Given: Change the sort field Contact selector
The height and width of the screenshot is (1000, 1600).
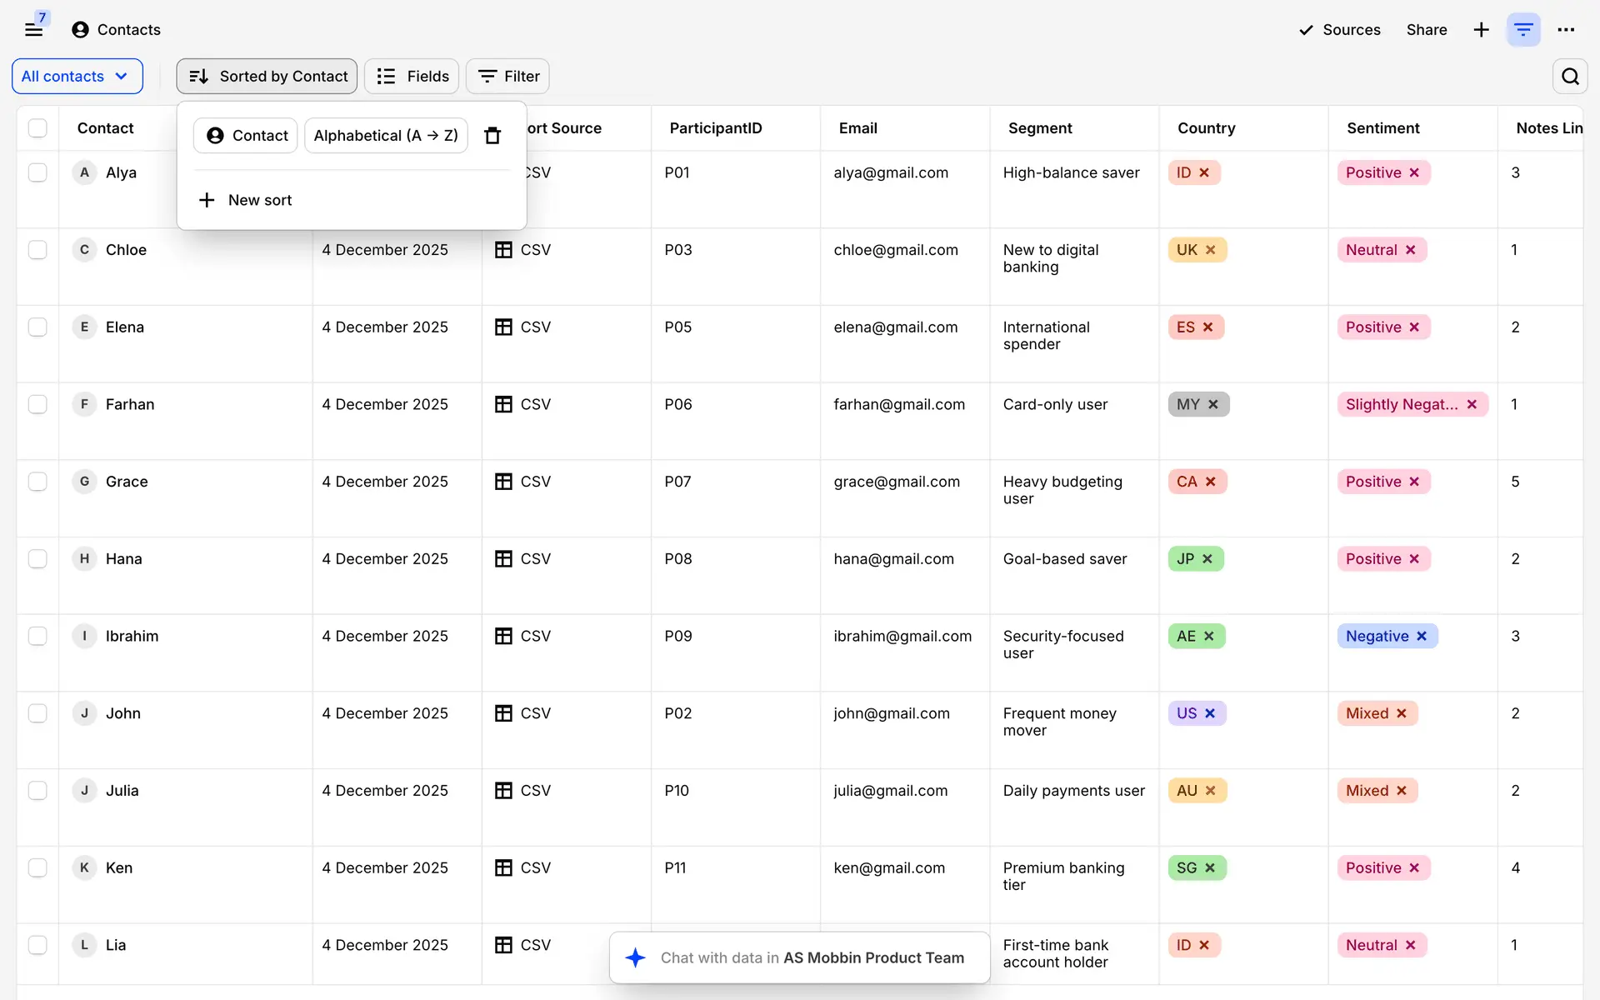Looking at the screenshot, I should [246, 136].
